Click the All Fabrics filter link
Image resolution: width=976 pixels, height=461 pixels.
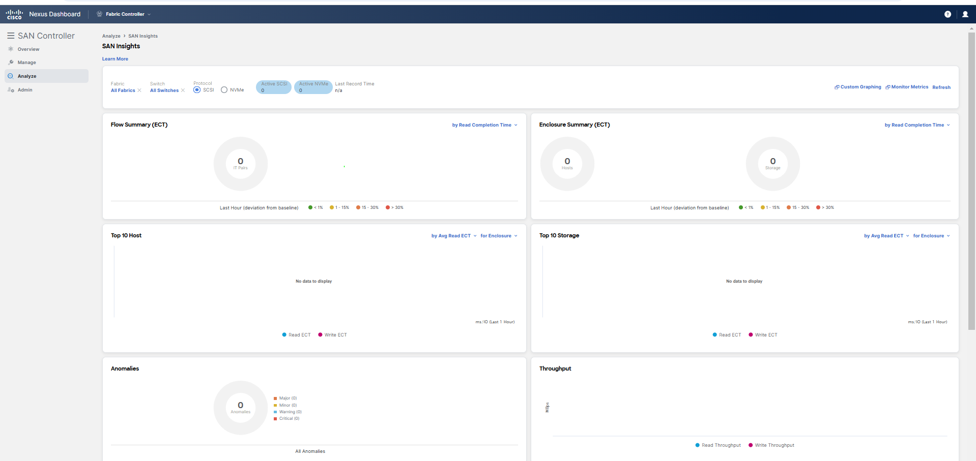(x=123, y=90)
